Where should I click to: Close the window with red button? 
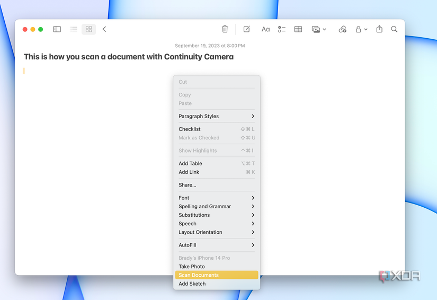pyautogui.click(x=25, y=29)
